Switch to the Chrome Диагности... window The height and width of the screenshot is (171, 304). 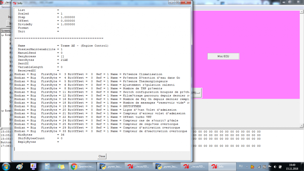[x=82, y=166]
